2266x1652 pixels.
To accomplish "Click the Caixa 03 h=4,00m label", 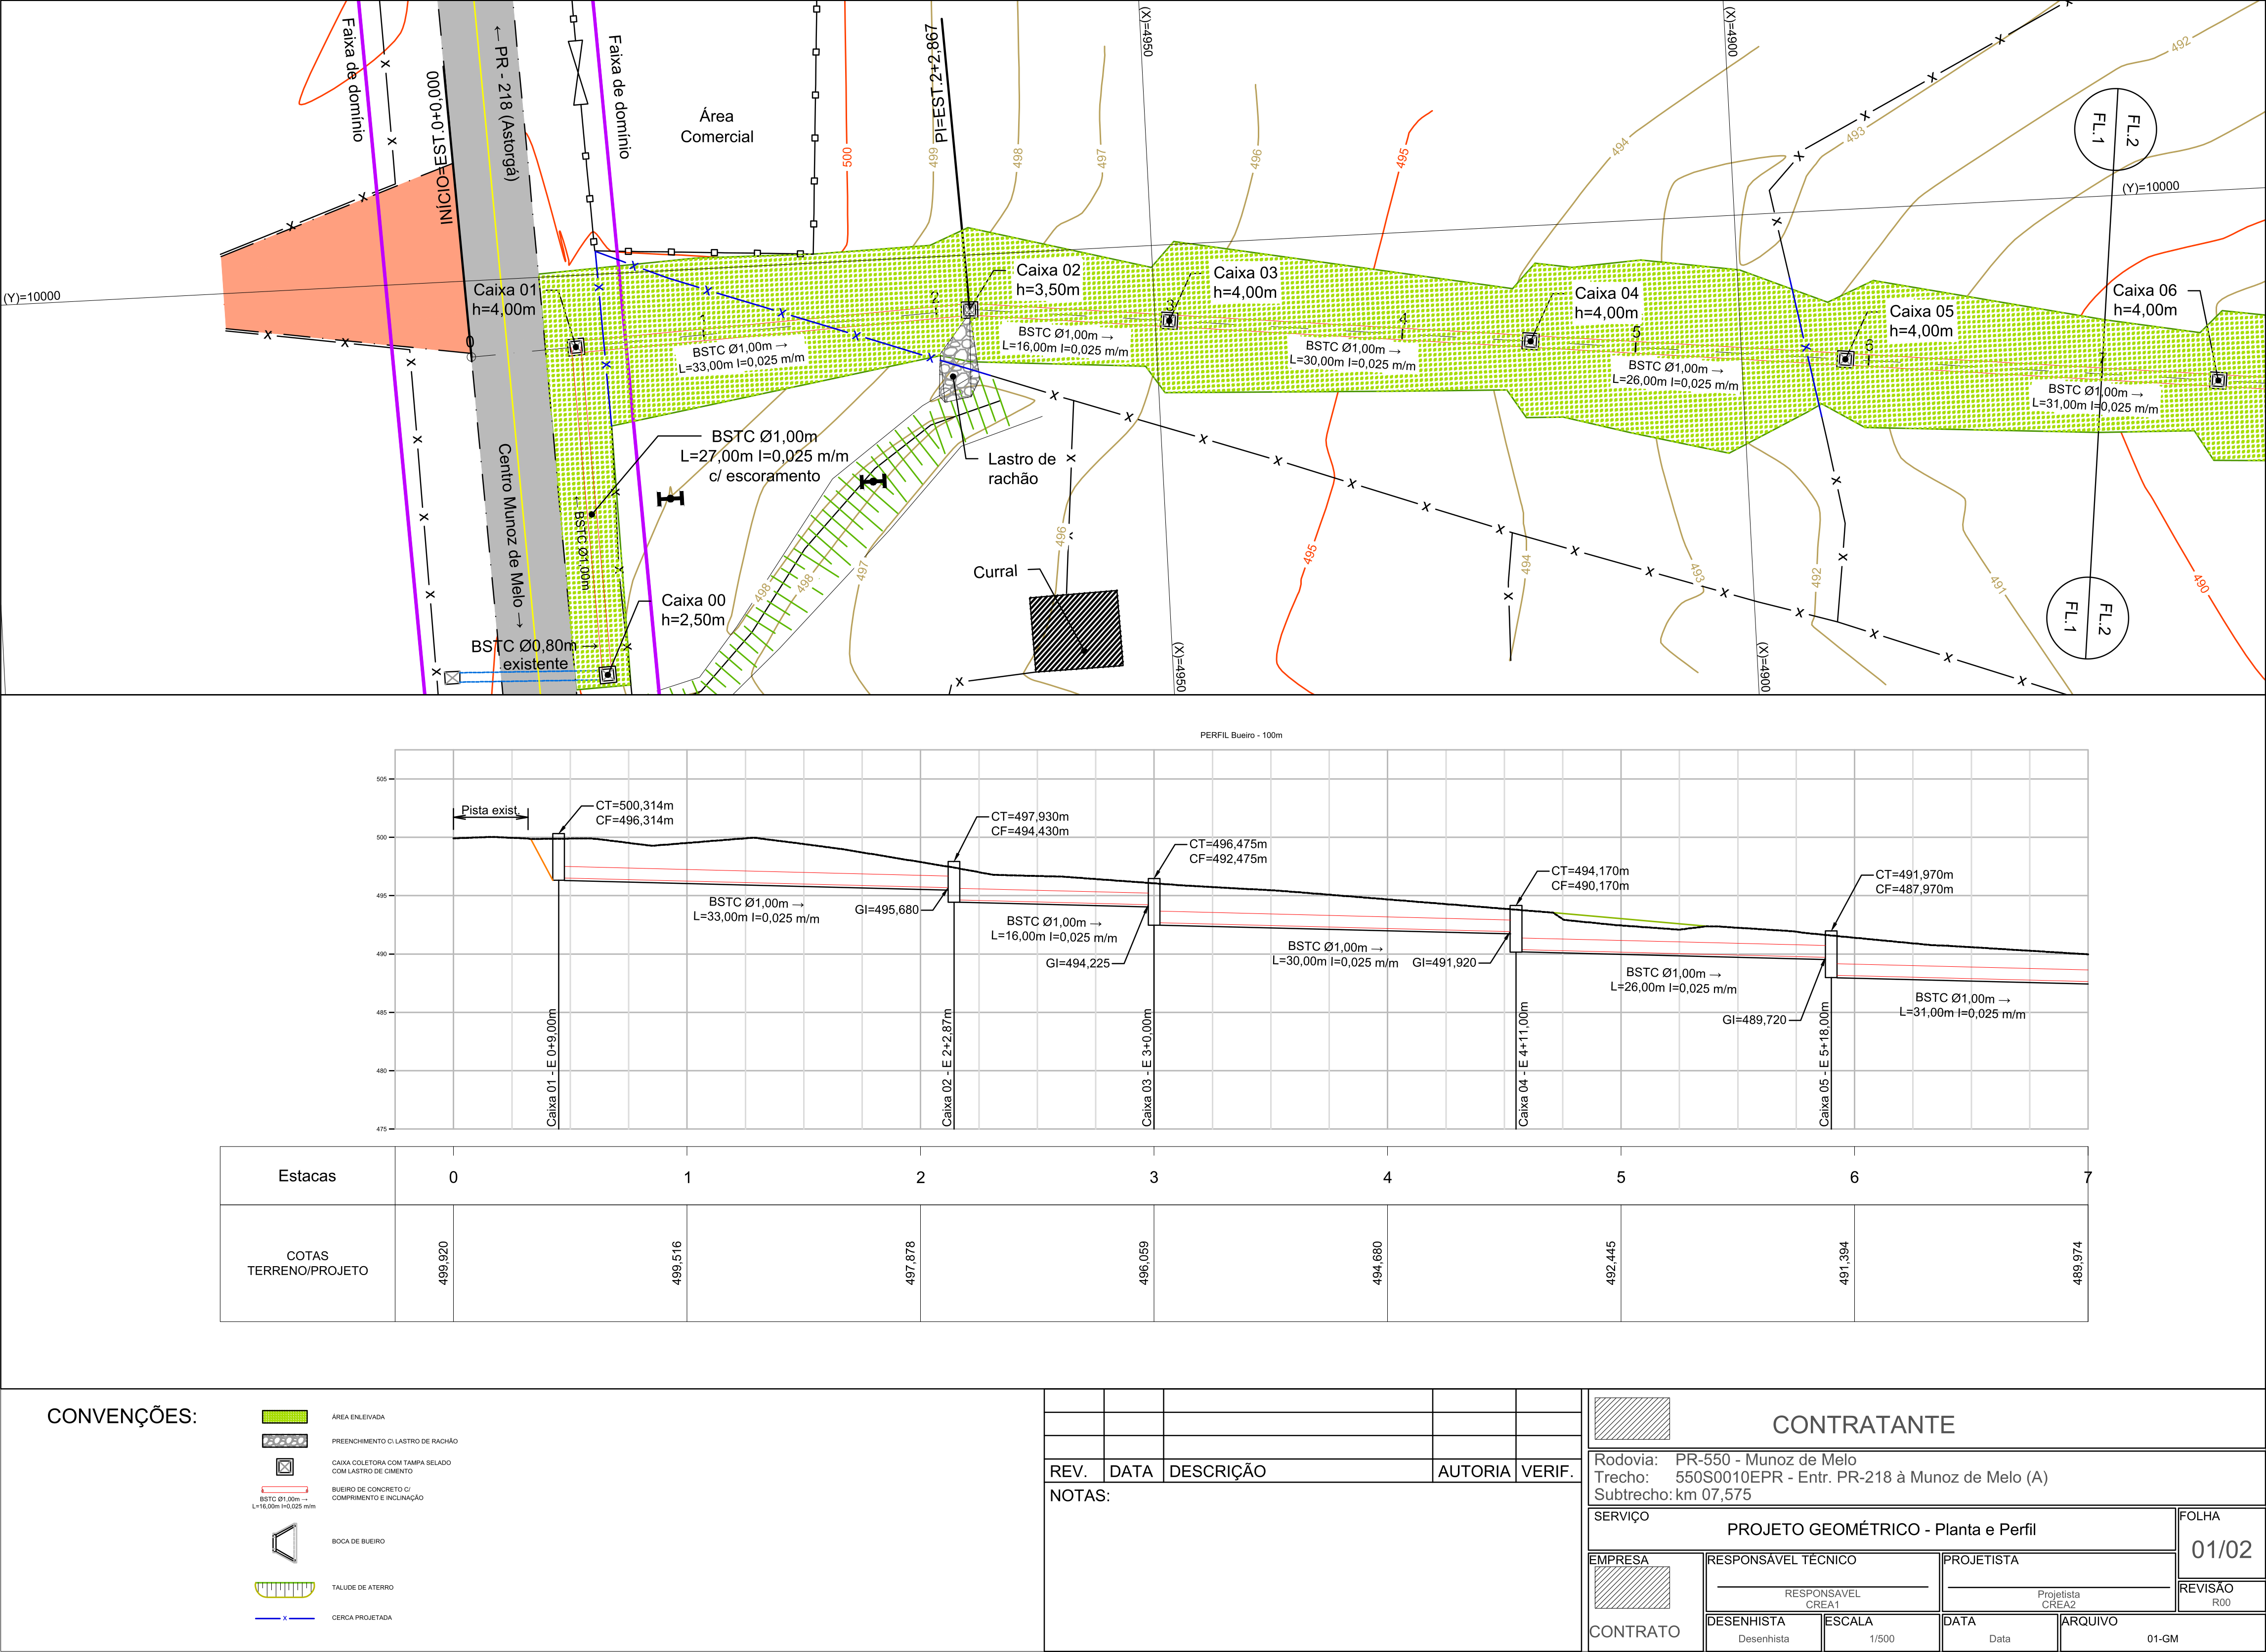I will tap(1244, 282).
